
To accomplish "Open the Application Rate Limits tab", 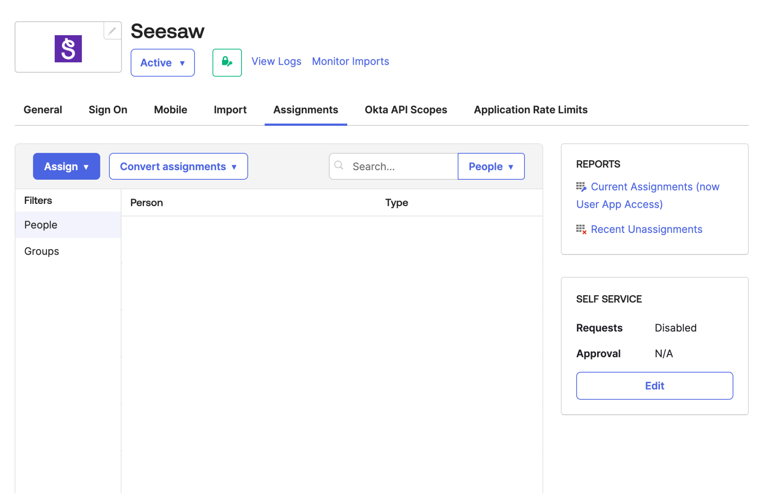I will pos(531,110).
